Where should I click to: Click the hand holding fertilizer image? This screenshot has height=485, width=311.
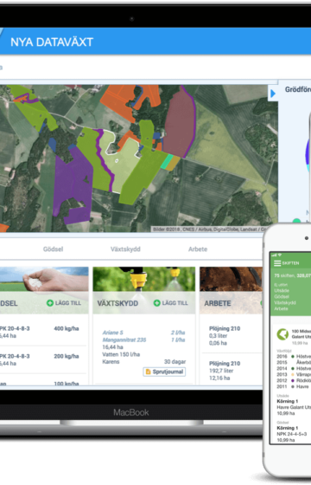coord(44,279)
